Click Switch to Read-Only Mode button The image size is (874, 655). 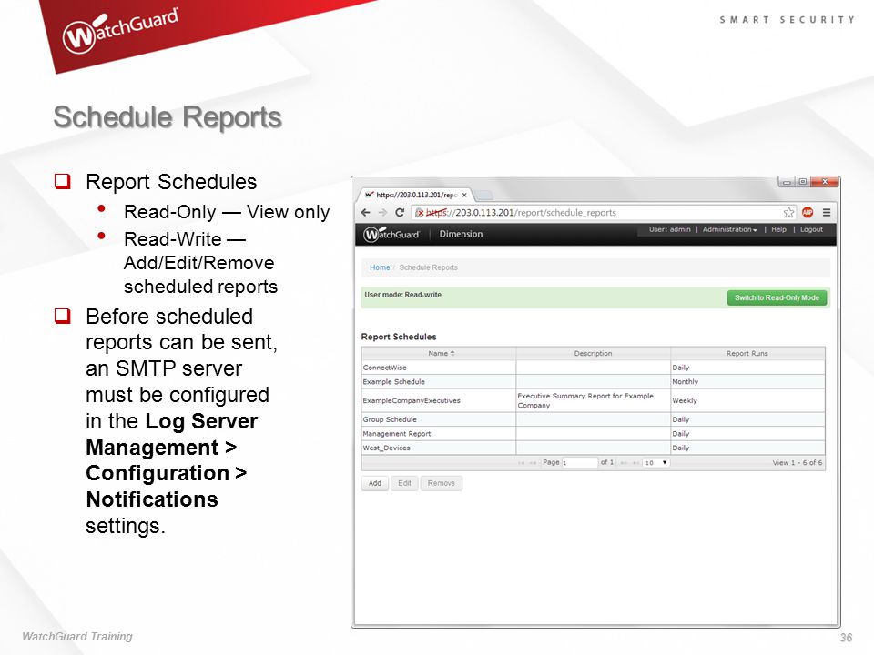pos(777,298)
